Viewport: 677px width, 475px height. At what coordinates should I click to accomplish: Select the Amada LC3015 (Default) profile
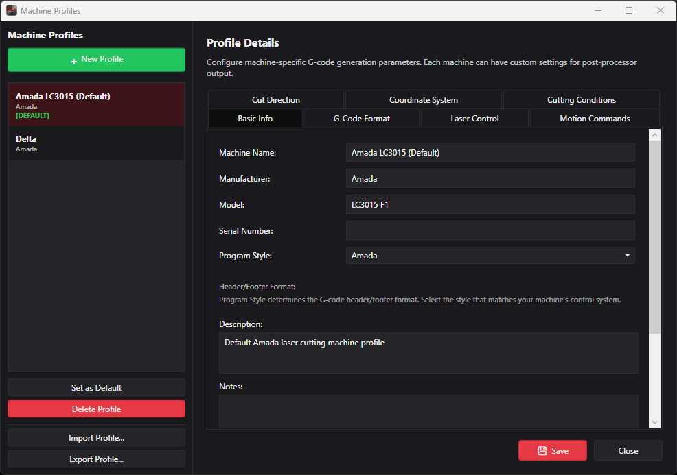tap(96, 105)
